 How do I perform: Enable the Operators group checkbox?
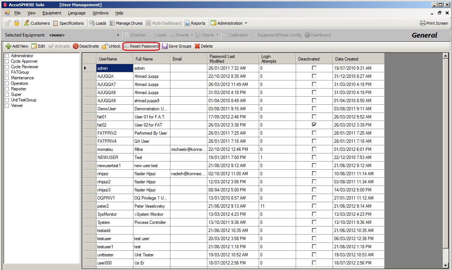[x=7, y=83]
